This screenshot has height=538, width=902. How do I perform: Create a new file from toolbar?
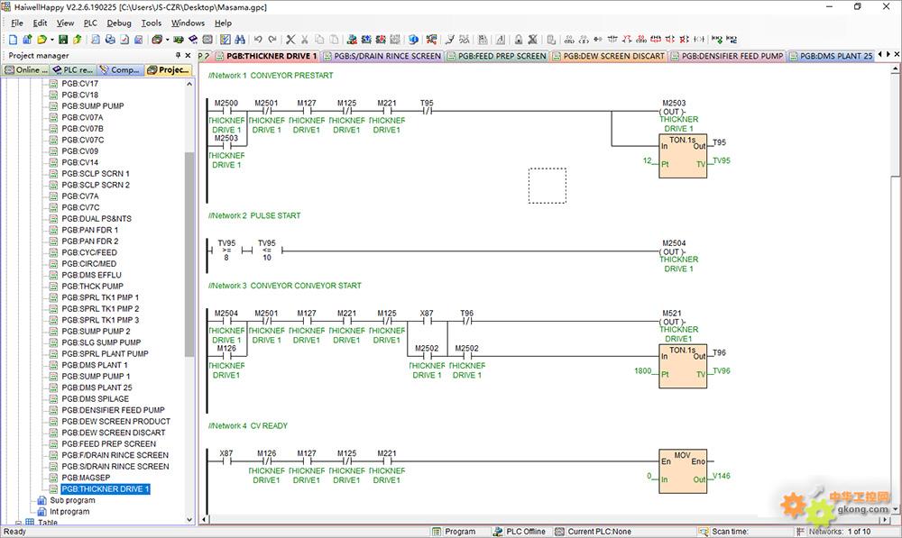(x=13, y=40)
